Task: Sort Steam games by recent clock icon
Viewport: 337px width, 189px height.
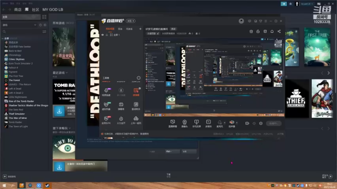Action: pyautogui.click(x=40, y=25)
